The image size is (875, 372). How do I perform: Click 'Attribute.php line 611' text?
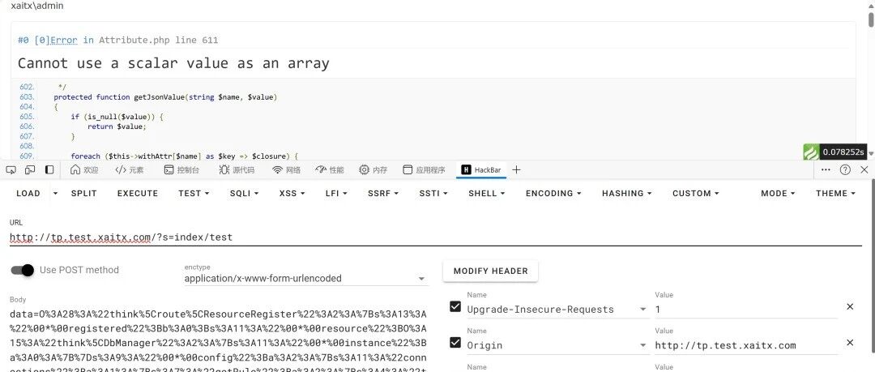click(159, 41)
